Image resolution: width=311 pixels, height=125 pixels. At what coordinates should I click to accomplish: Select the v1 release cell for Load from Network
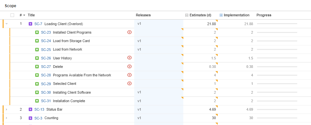click(159, 50)
